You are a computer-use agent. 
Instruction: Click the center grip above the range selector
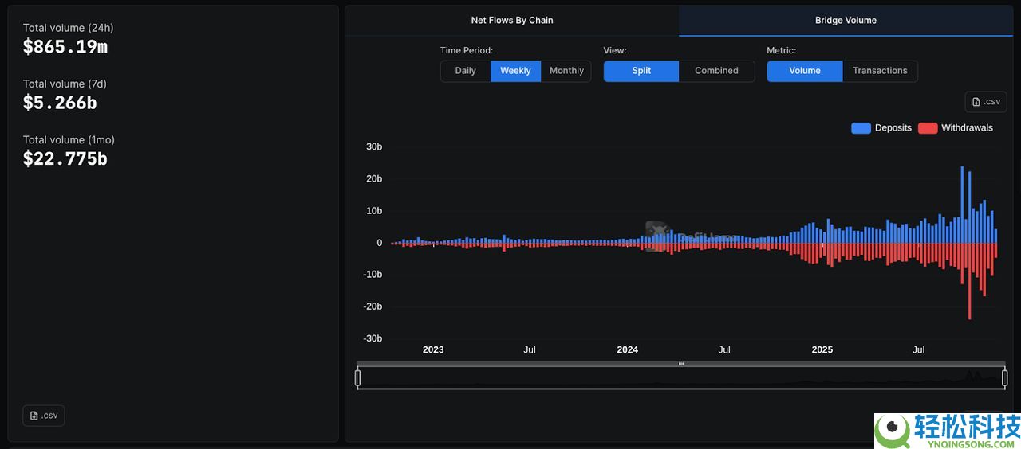(x=681, y=364)
